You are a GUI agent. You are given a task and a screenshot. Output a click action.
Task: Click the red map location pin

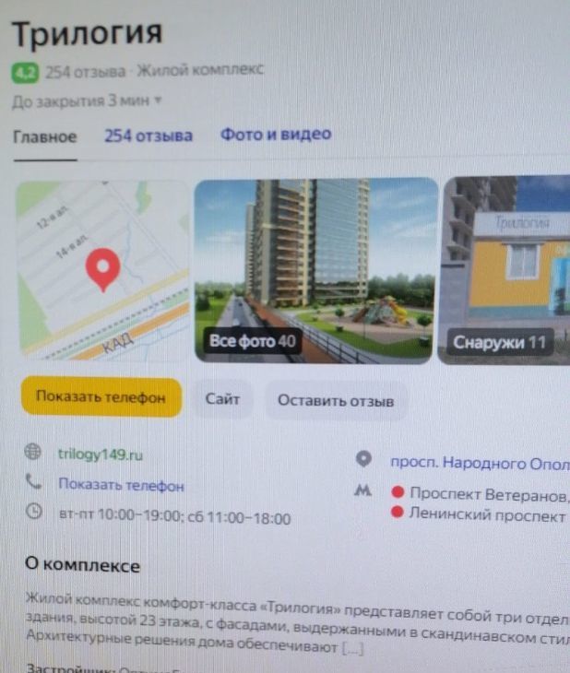tap(102, 269)
